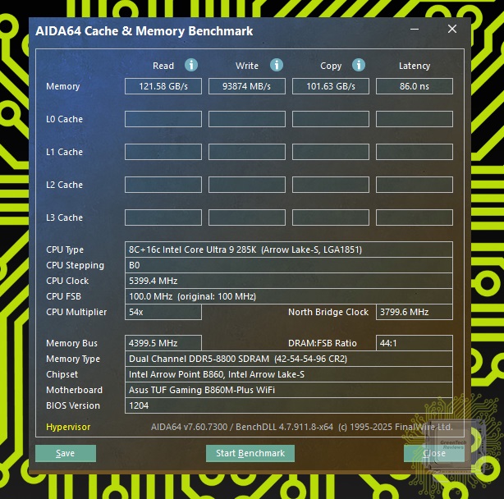504x499 pixels.
Task: Click the Motherboard field Asus TUF Gaming B860M-Plus
Action: coord(289,390)
